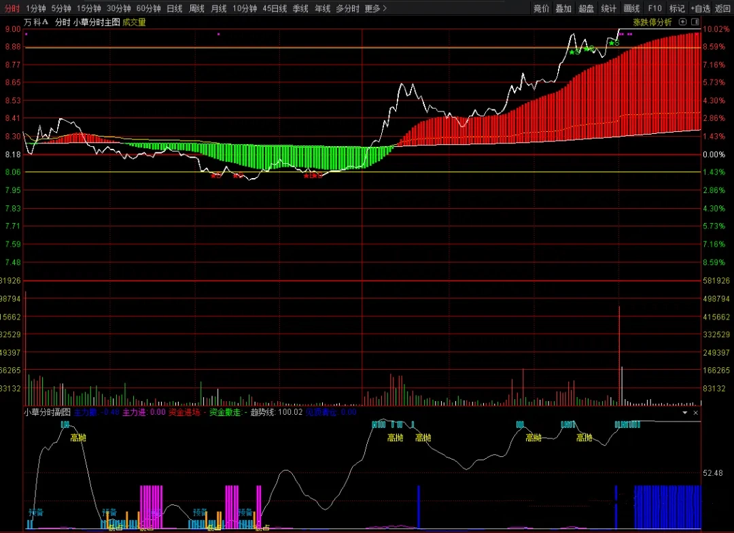Viewport: 734px width, 533px height.
Task: Open the sub-chart indicator dropdown arrow
Action: tap(685, 412)
